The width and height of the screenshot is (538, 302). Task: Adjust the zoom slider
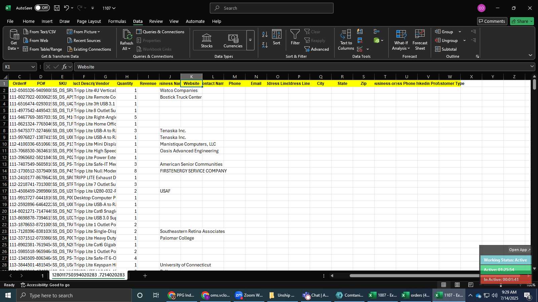click(x=501, y=285)
